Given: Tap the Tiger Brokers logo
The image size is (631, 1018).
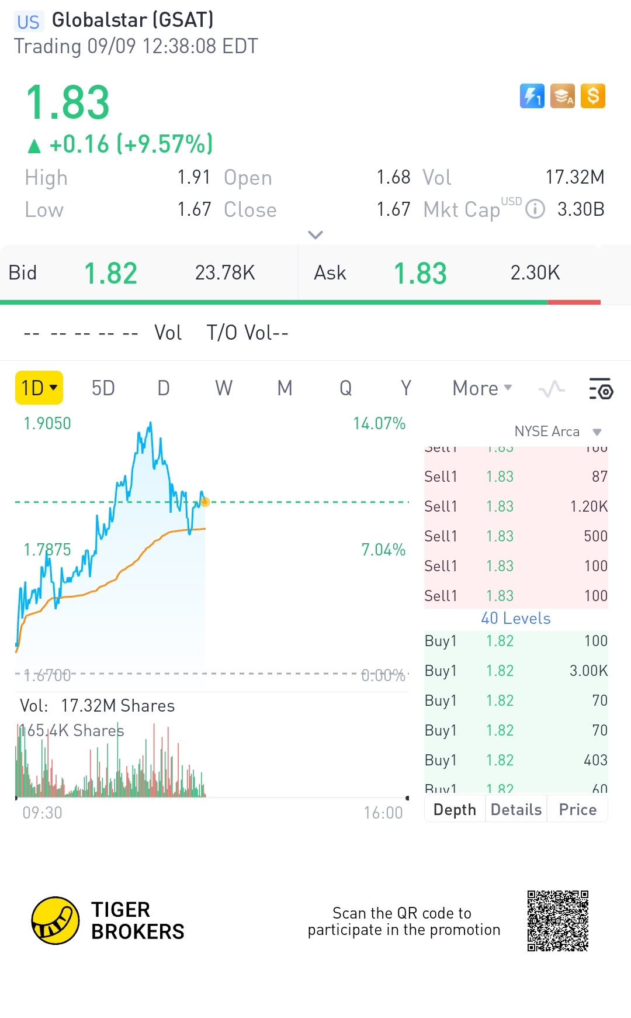Looking at the screenshot, I should [56, 920].
